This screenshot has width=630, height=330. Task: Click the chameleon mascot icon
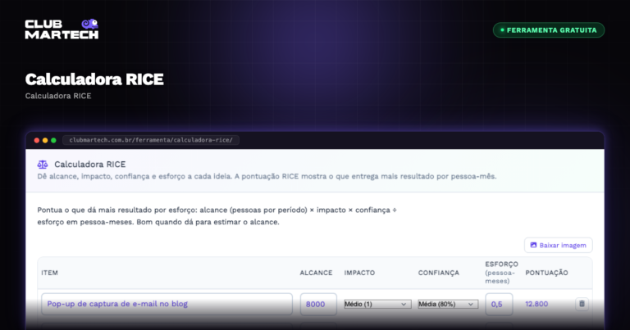click(x=89, y=24)
